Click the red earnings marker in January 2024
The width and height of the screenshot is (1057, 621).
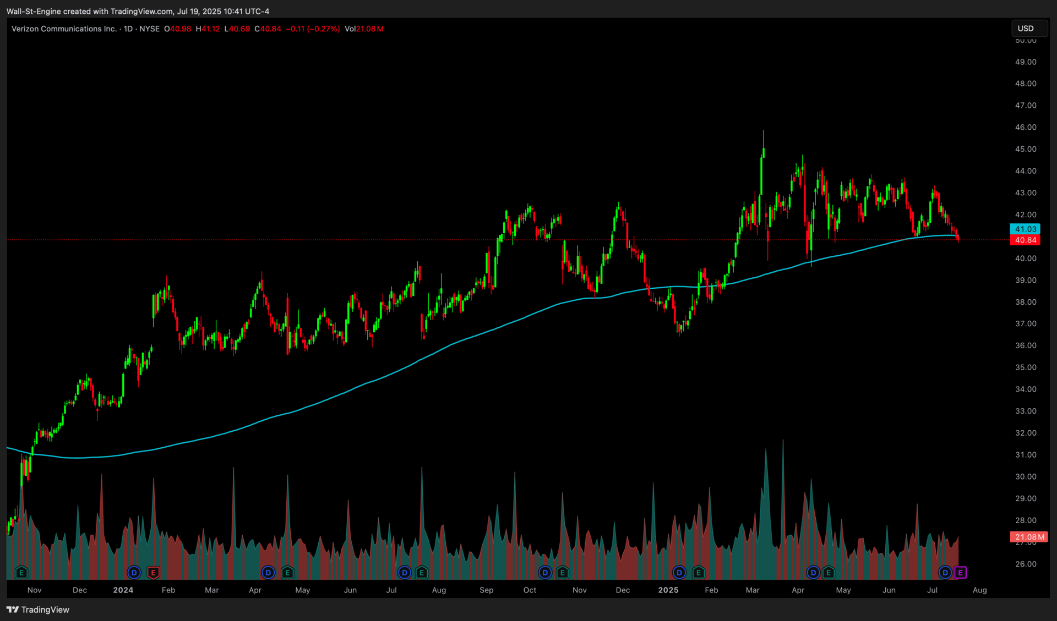[154, 573]
